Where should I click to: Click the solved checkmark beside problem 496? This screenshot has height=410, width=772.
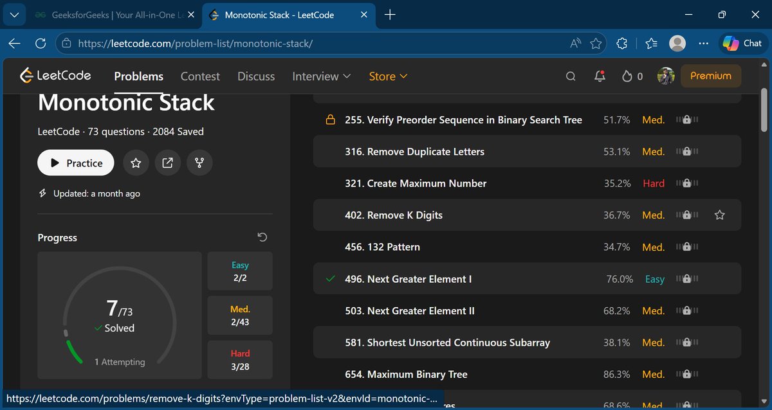click(x=331, y=279)
